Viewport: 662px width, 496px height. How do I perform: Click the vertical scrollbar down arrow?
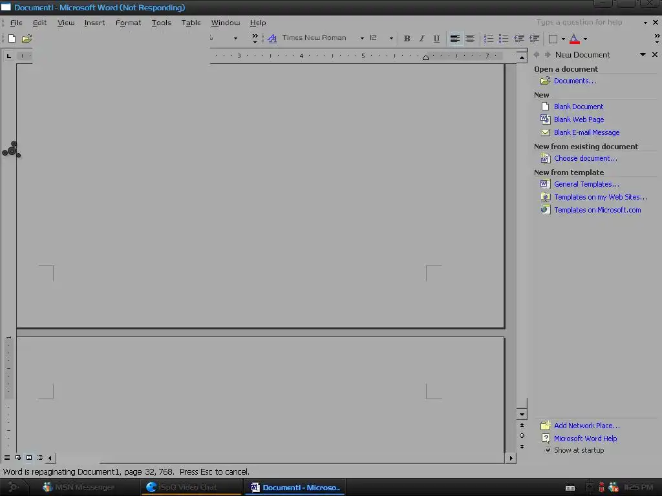522,414
